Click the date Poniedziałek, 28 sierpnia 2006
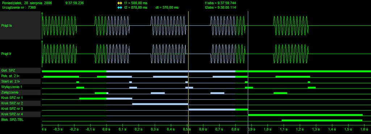Screen dimensions: 371x134 pos(27,3)
